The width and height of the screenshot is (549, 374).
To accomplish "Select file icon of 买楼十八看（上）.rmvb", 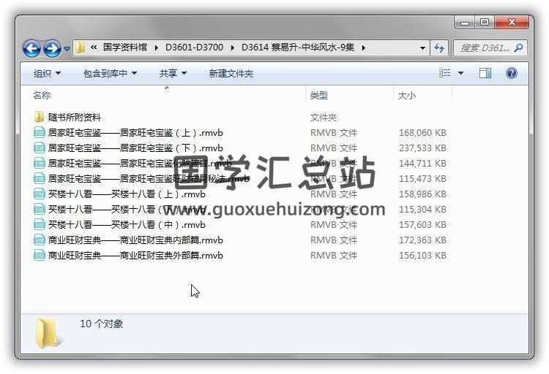I will 40,194.
